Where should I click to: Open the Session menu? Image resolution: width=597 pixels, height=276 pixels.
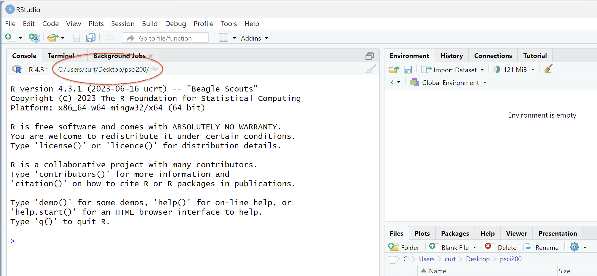pos(123,24)
